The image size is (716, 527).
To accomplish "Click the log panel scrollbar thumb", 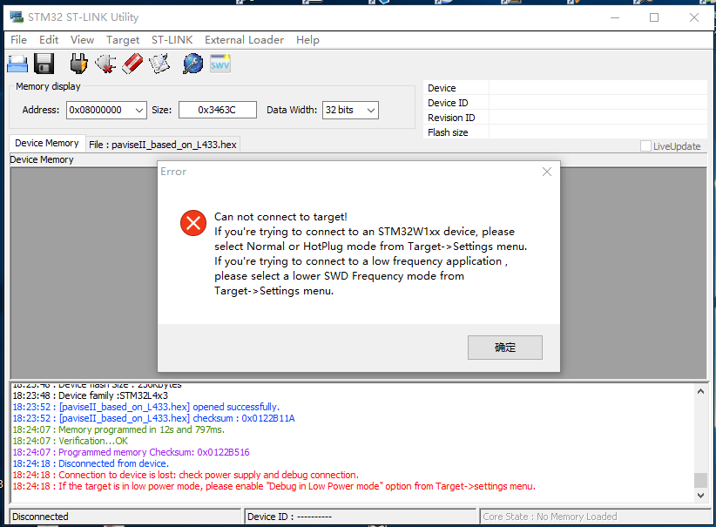I will click(700, 480).
